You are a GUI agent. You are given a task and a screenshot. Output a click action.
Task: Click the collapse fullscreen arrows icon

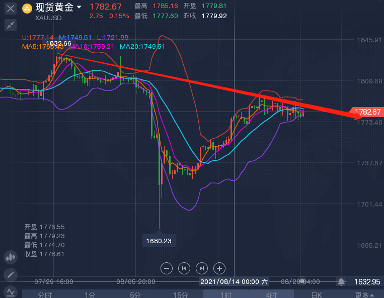click(x=10, y=25)
